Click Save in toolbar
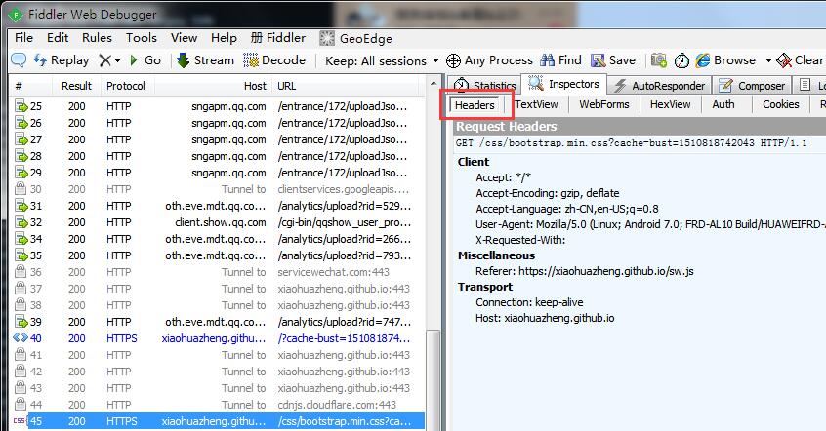The width and height of the screenshot is (826, 431). [613, 60]
